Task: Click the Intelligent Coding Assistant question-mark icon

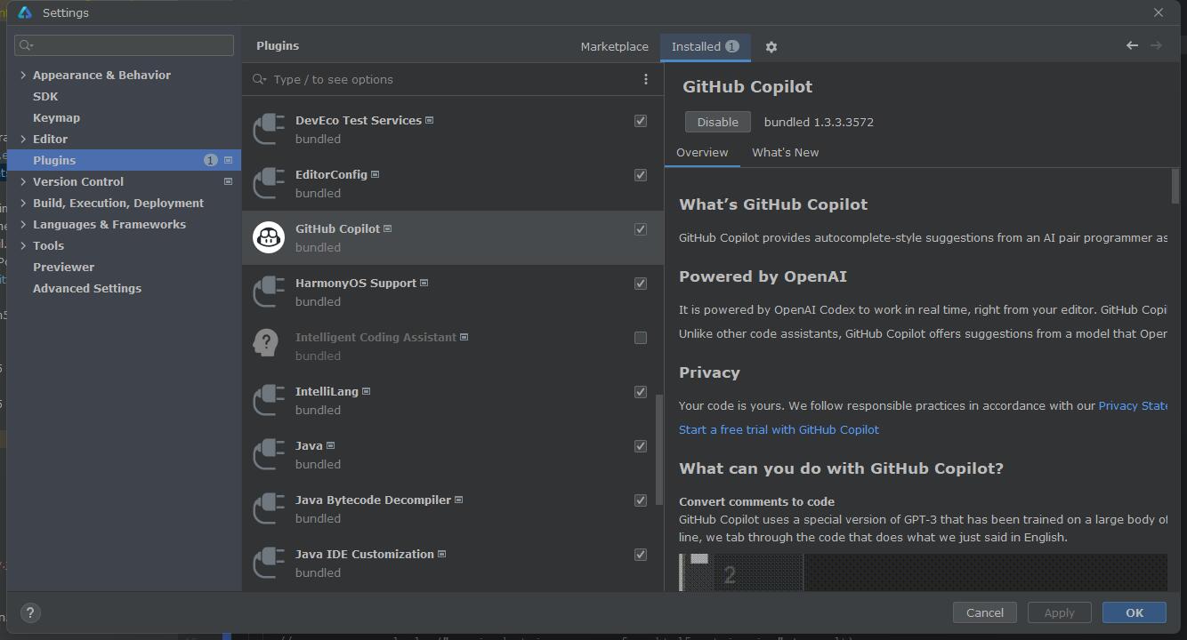Action: pyautogui.click(x=266, y=343)
